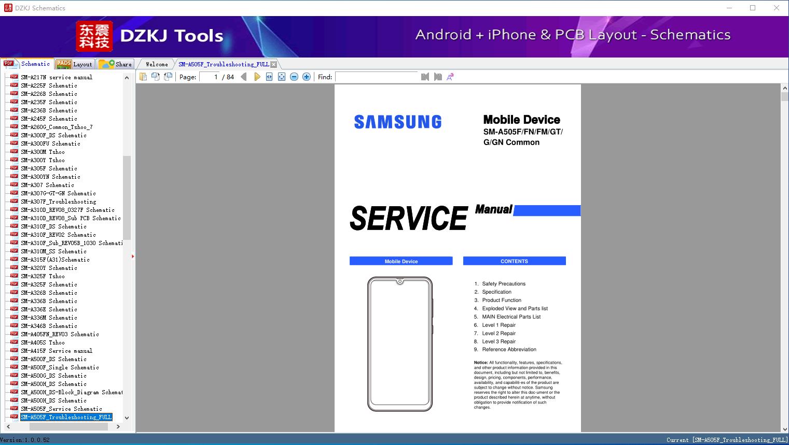Click PDF icon beside SM-A305F Schematic

click(x=14, y=168)
